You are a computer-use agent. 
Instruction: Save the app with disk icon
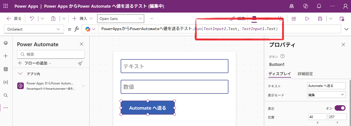pos(320,19)
